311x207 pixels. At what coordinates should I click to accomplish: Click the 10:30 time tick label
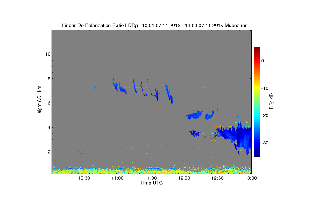84,178
